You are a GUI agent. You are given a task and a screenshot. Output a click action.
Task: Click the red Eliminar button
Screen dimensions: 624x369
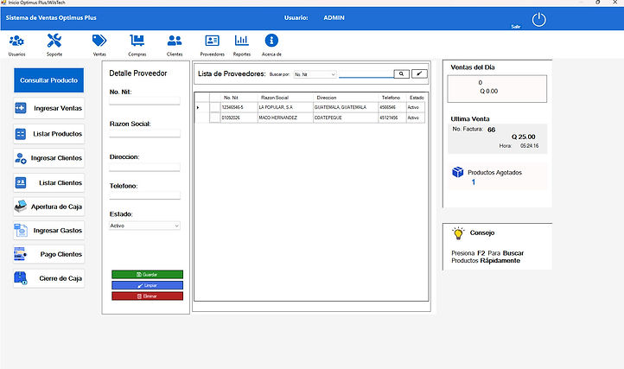point(147,296)
